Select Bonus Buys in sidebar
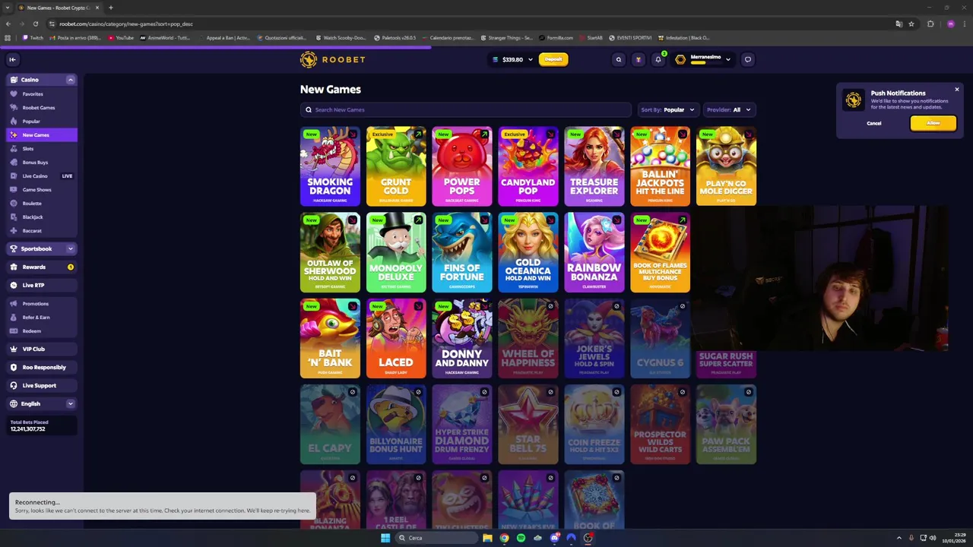The width and height of the screenshot is (973, 547). [42, 163]
